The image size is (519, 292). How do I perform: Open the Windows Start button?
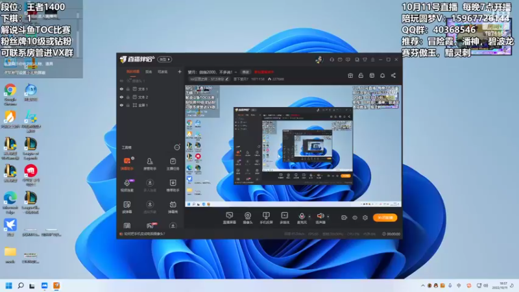tap(9, 286)
